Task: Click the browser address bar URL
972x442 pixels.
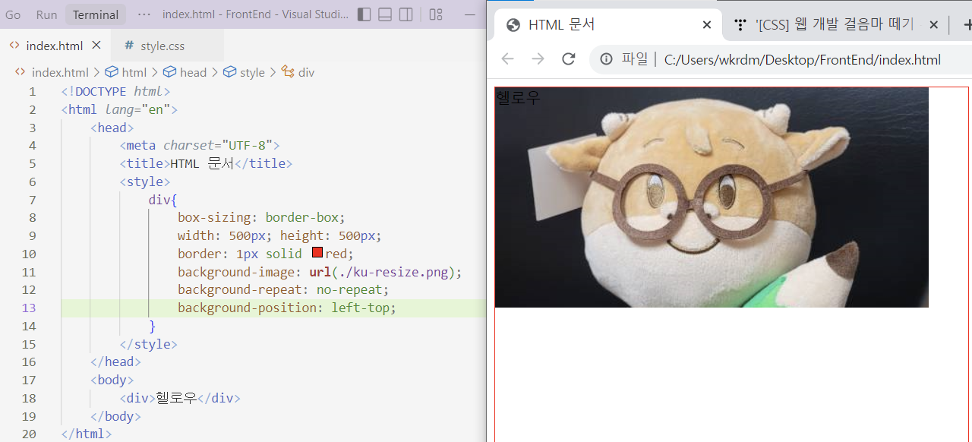Action: pos(802,60)
